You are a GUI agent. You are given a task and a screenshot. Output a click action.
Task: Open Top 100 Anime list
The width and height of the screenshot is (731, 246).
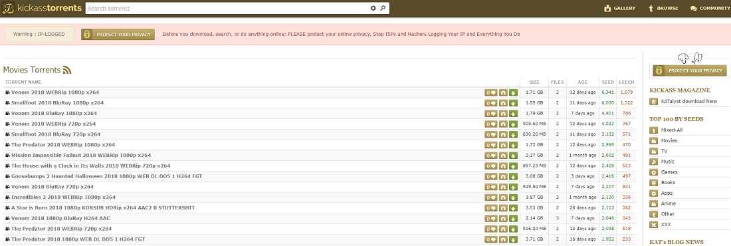[669, 203]
